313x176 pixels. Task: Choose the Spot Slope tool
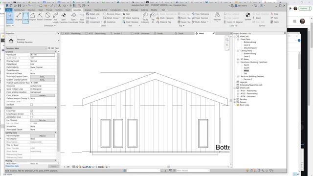click(82, 18)
